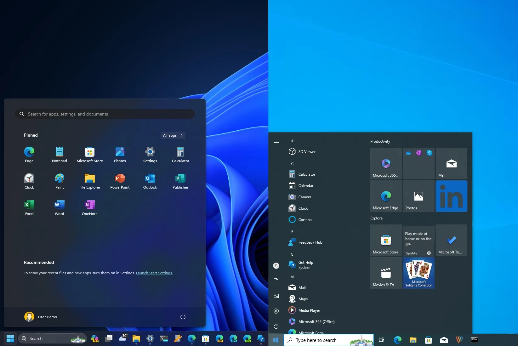Launch Calculator from the Pinned grid

click(x=180, y=155)
